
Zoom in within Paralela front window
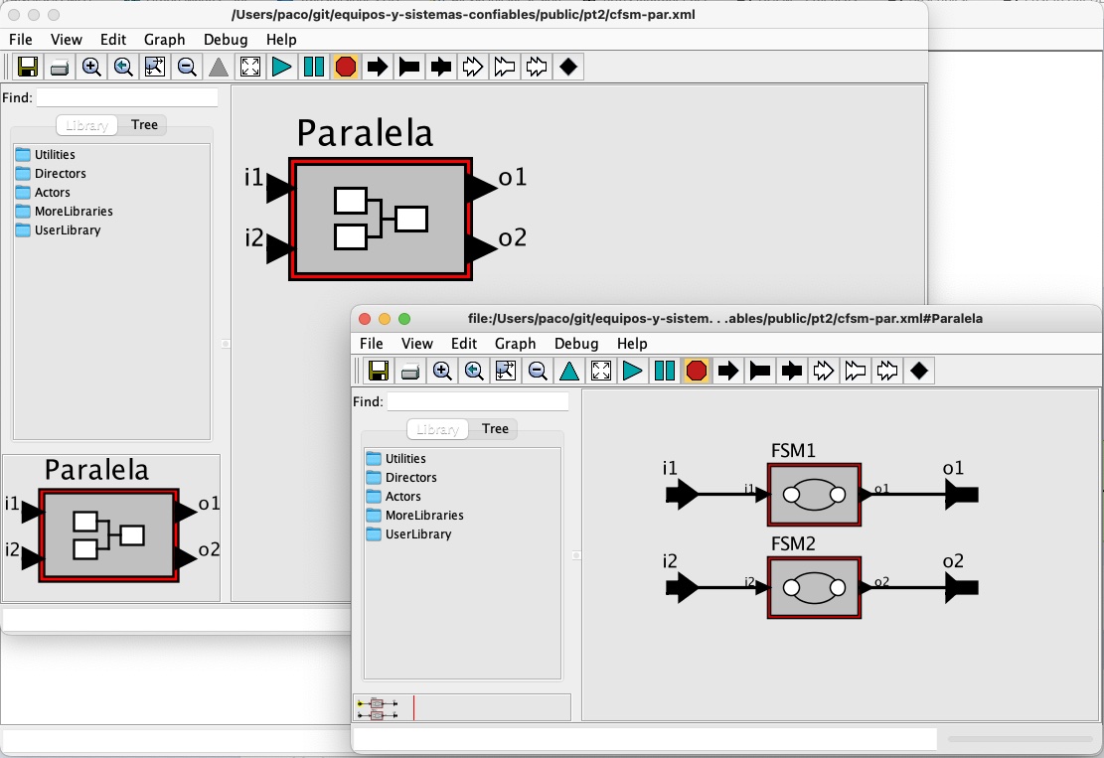[442, 371]
